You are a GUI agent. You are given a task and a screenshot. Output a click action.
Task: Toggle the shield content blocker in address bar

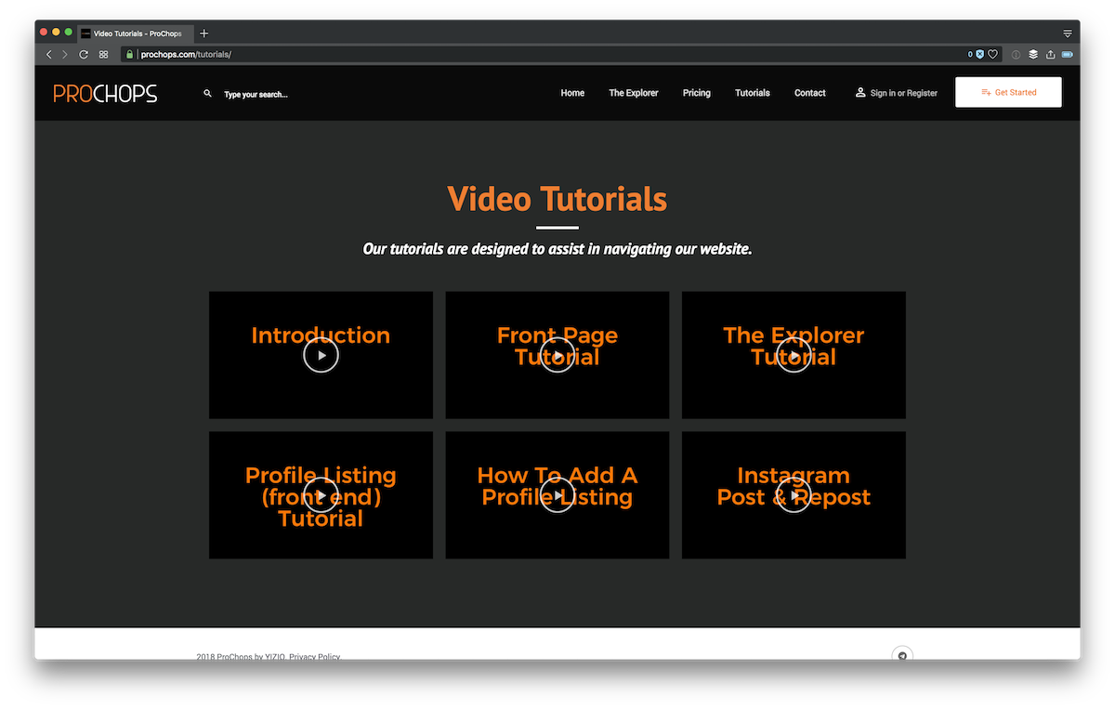980,54
